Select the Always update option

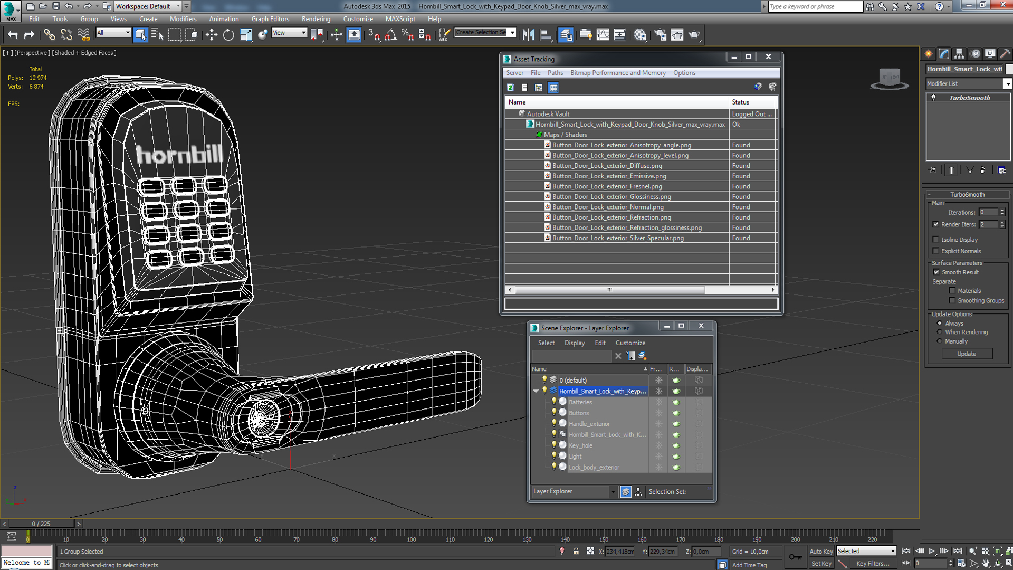click(940, 324)
